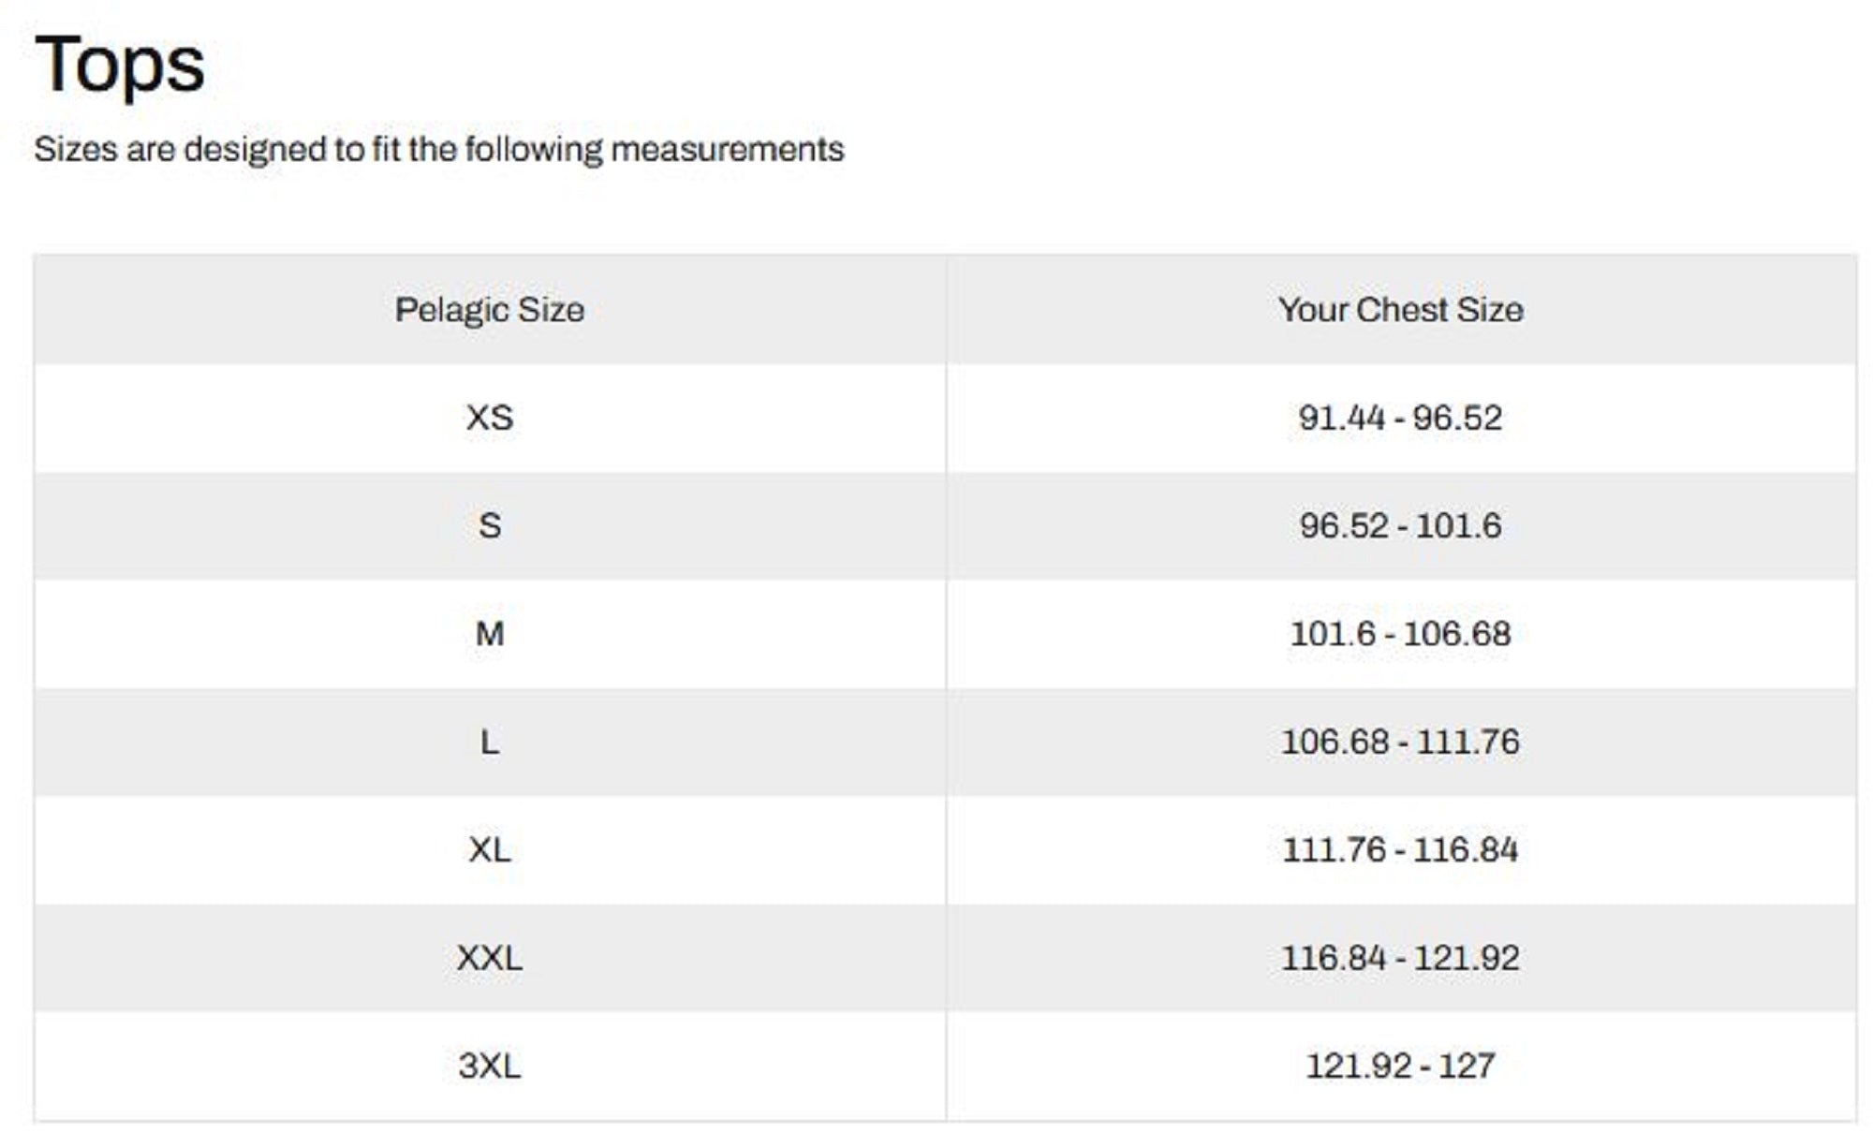Select the Pelagic Size column header
Image resolution: width=1873 pixels, height=1148 pixels.
click(x=489, y=310)
